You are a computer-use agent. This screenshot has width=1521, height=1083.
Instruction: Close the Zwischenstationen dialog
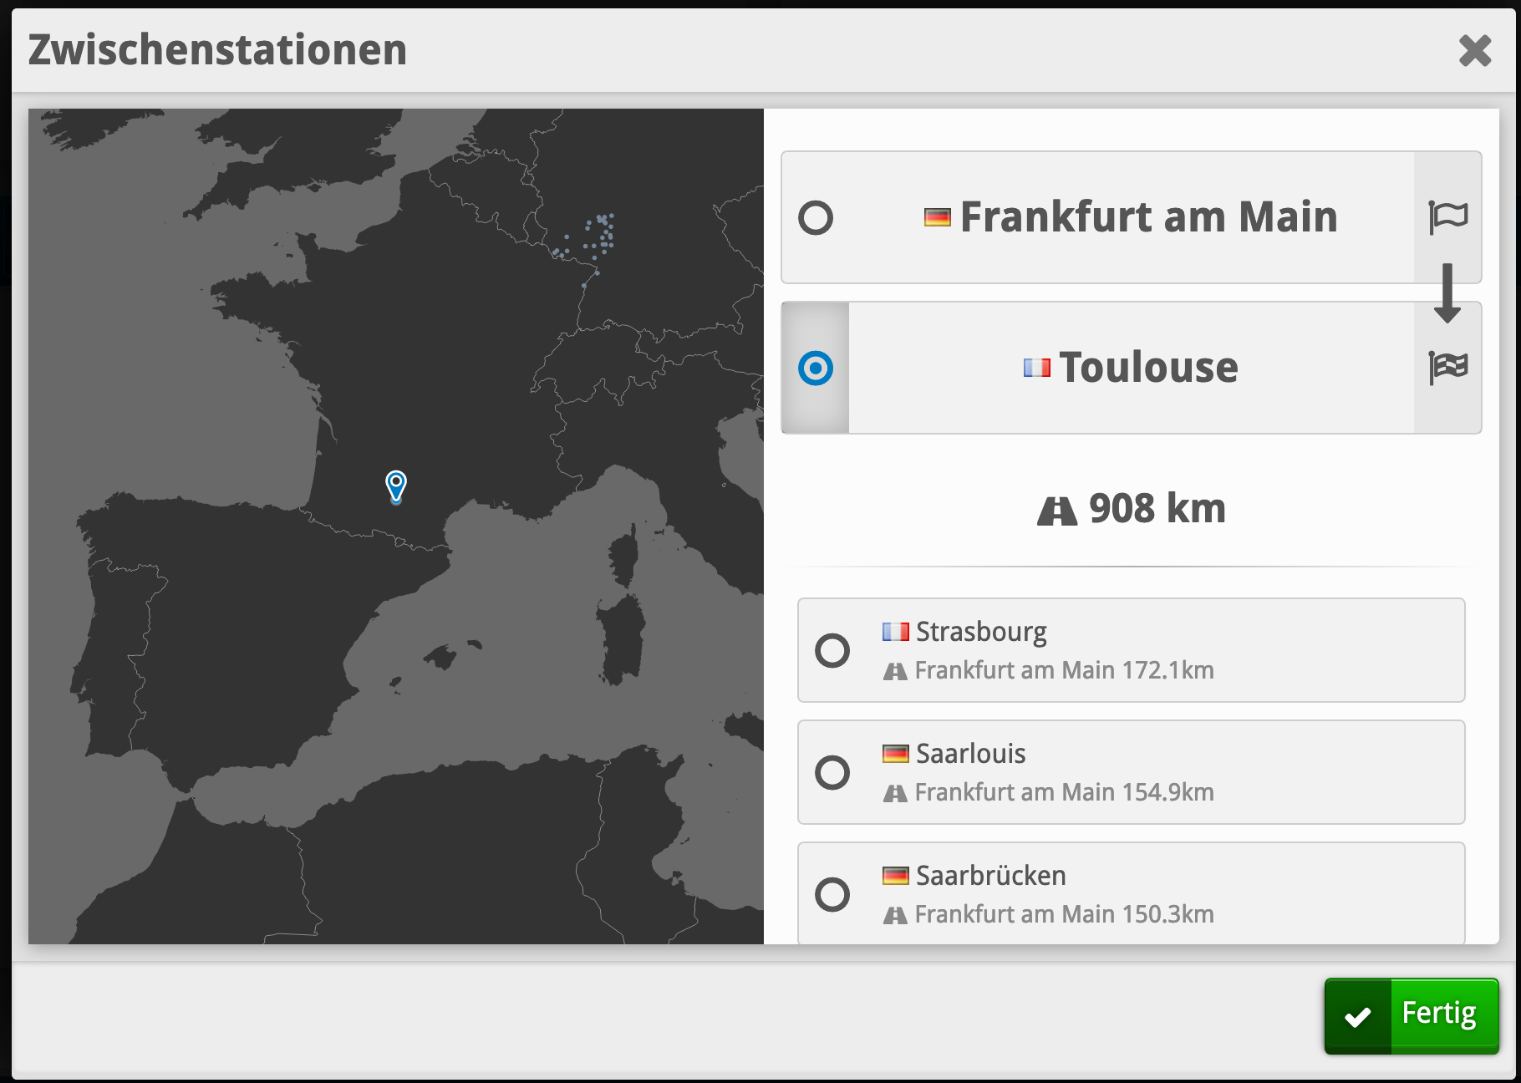pyautogui.click(x=1475, y=51)
